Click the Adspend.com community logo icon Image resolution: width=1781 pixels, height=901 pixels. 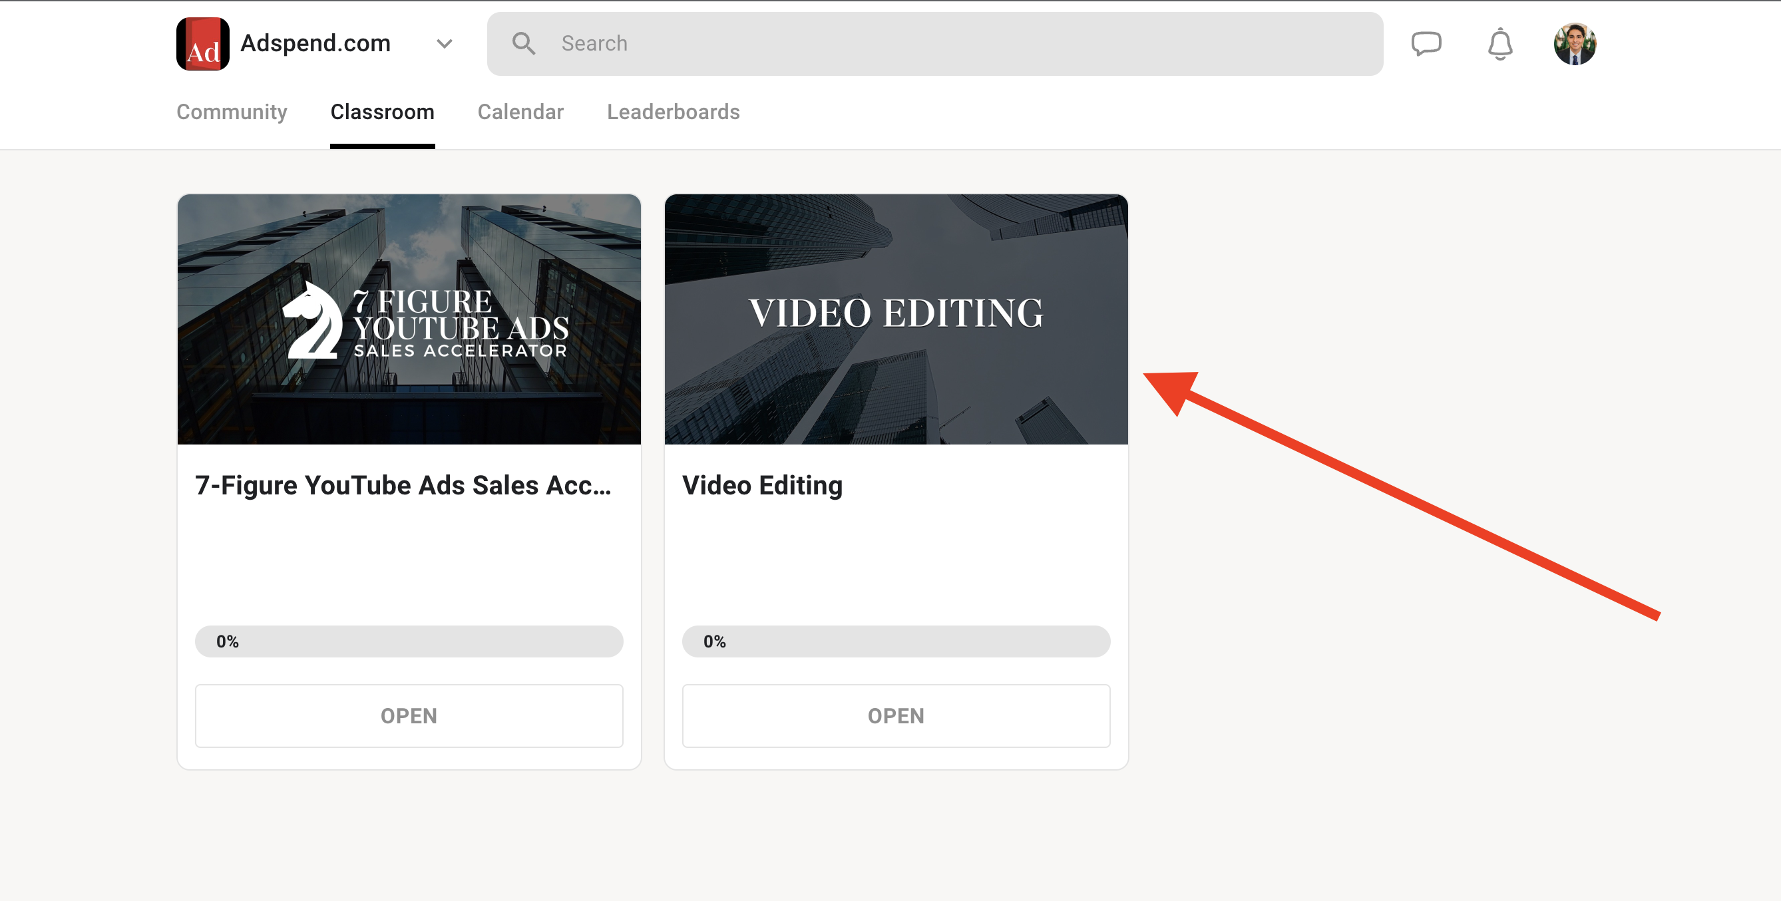pos(202,43)
